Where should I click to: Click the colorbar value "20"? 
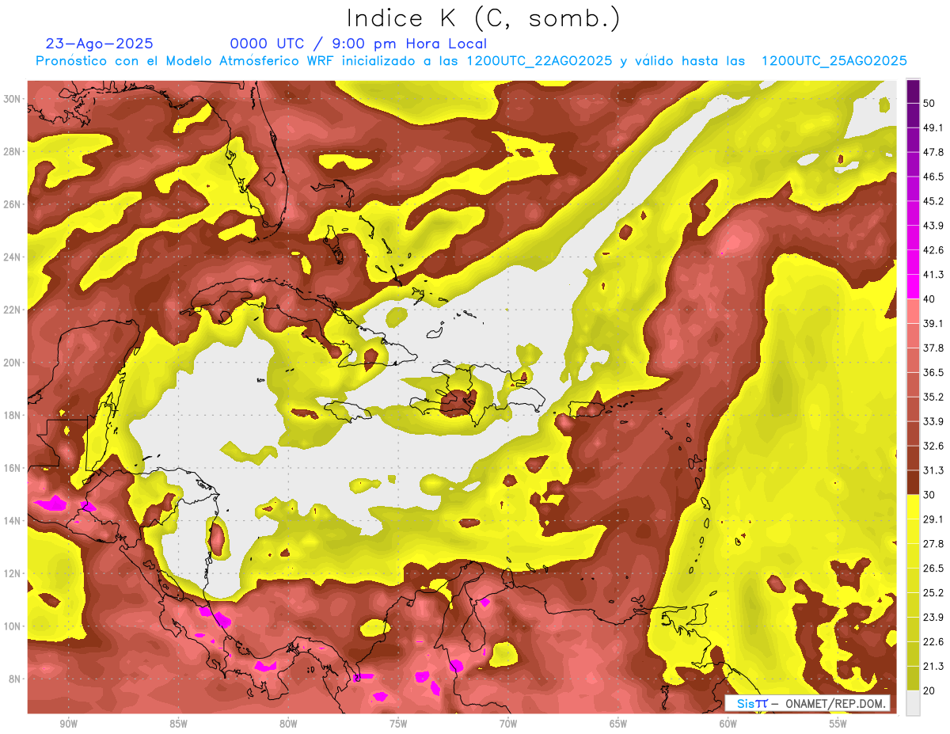click(929, 690)
